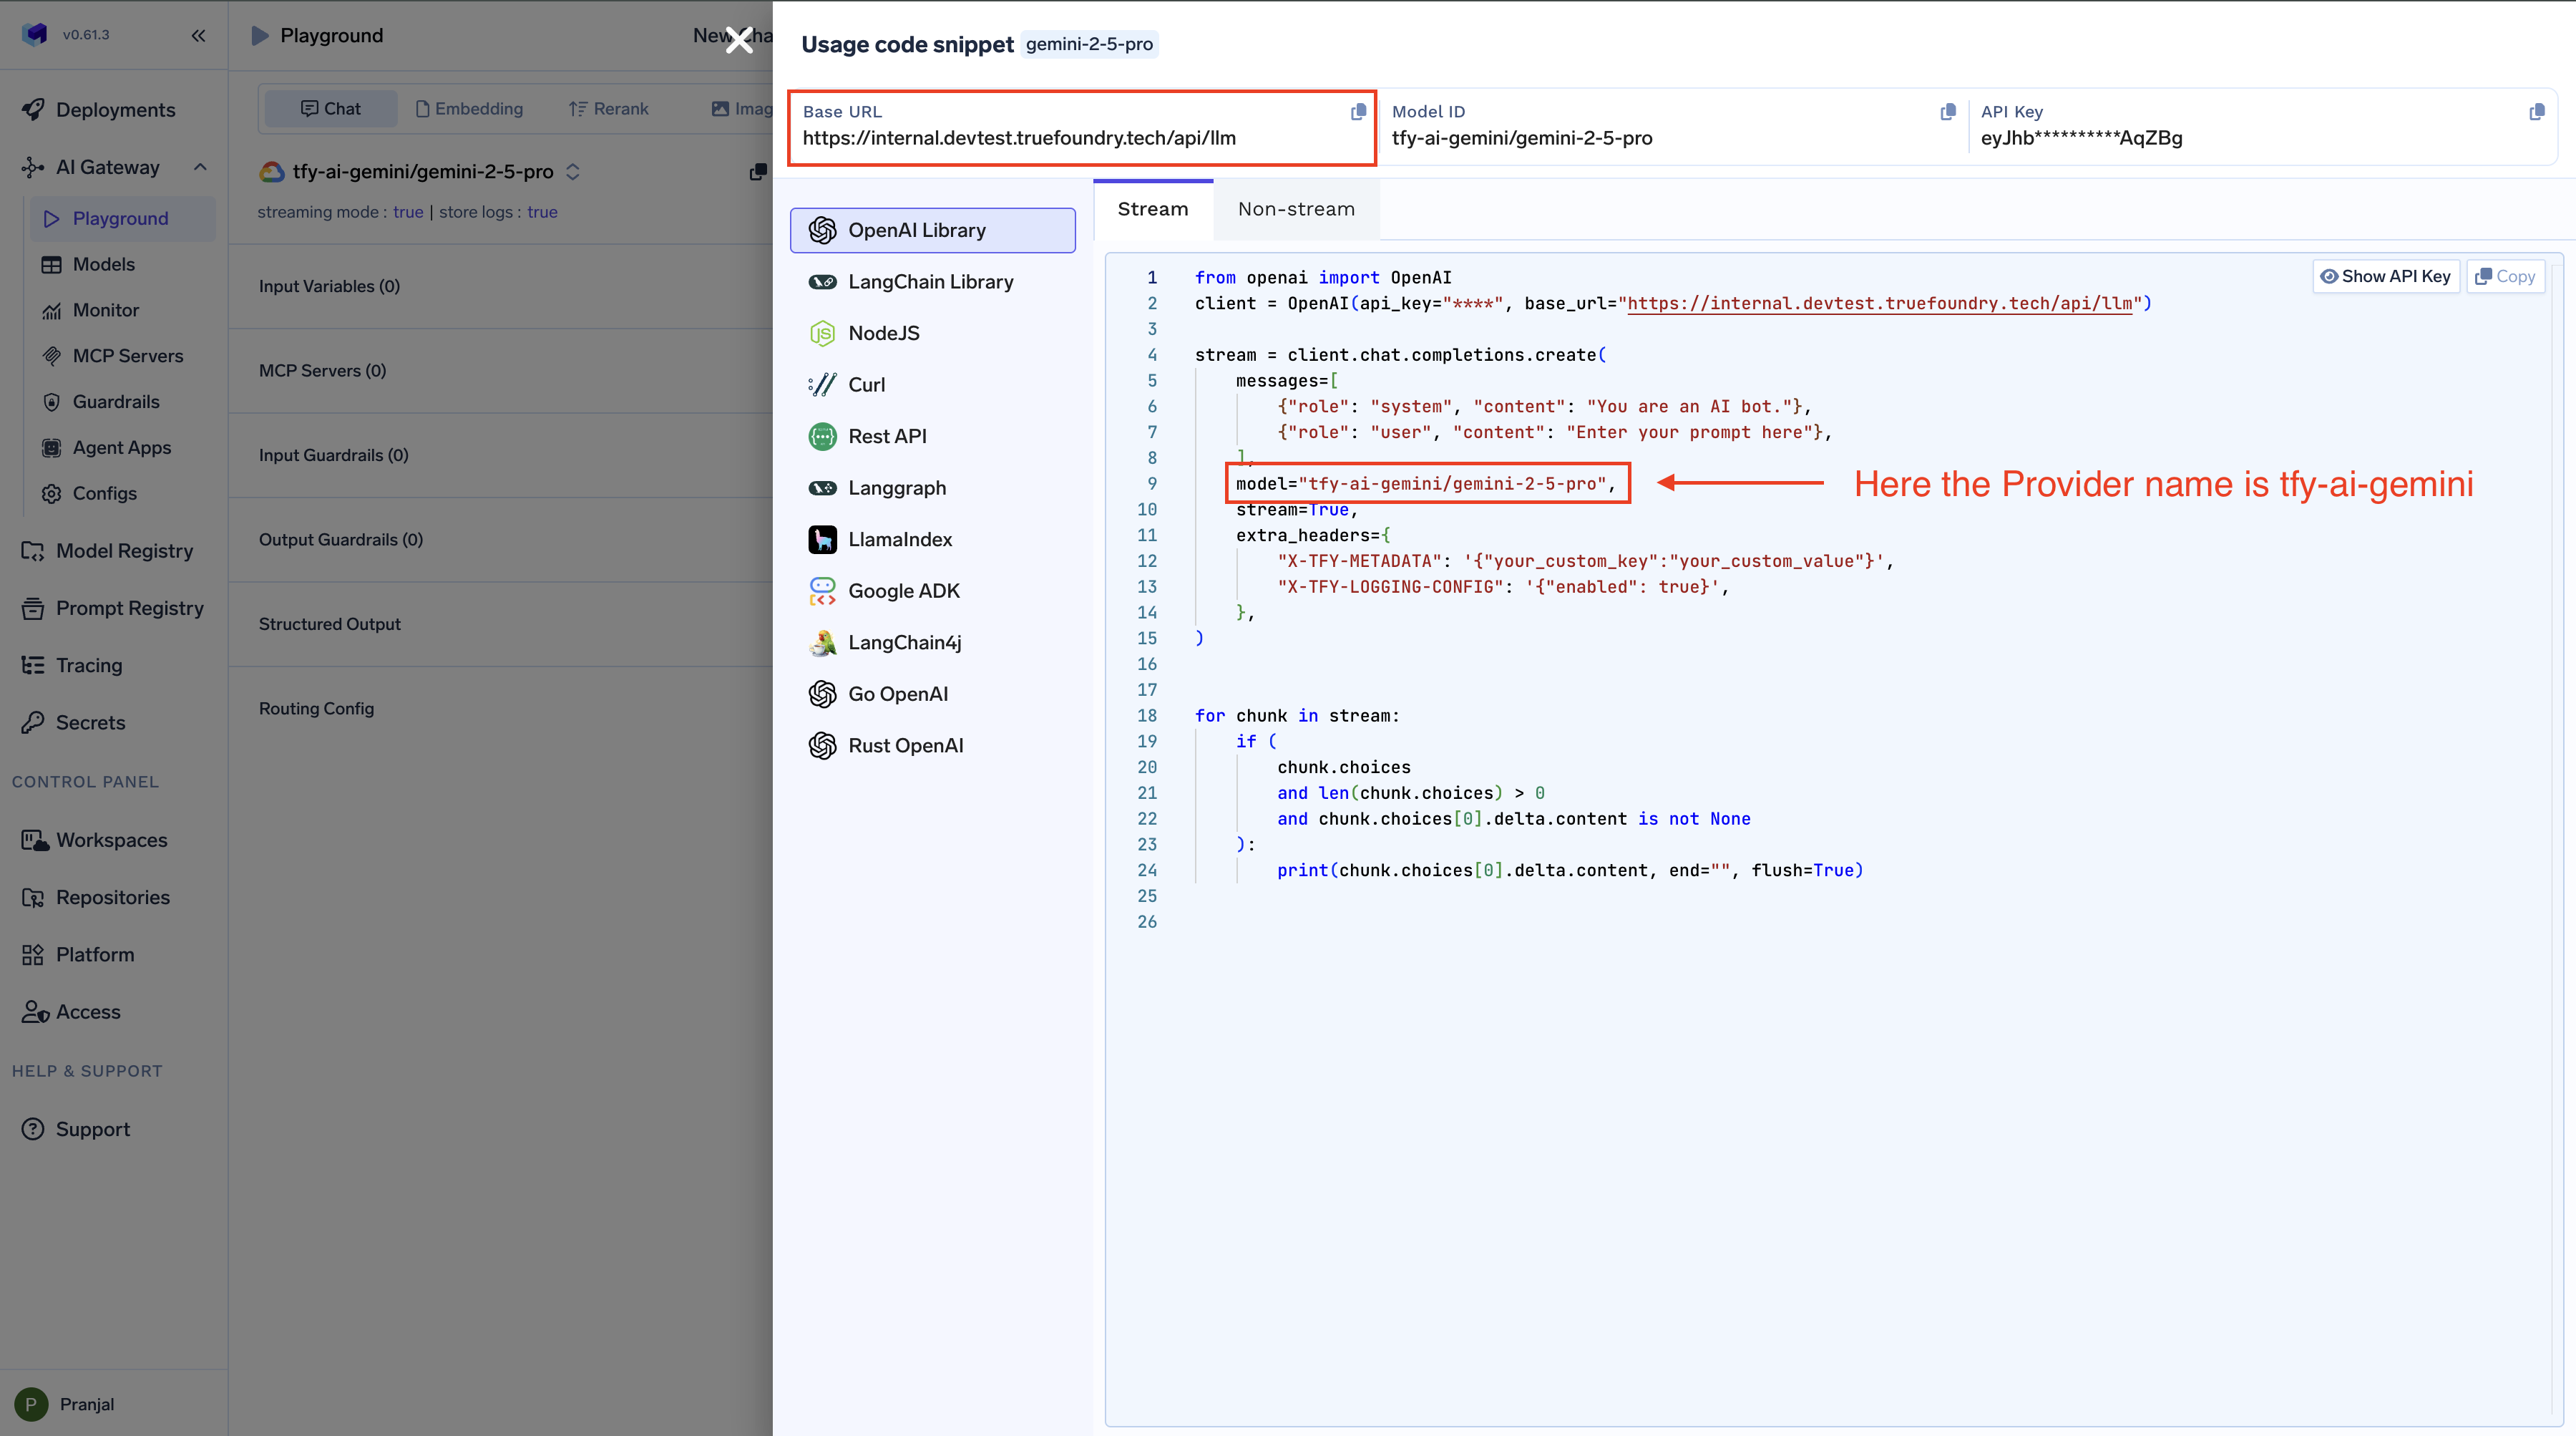Select LlamaIndex snippet option
Screen dimensions: 2576x1436
coord(932,539)
